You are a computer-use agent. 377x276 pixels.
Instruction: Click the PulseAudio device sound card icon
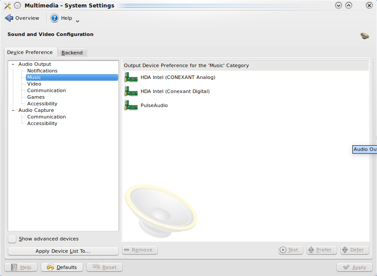131,106
